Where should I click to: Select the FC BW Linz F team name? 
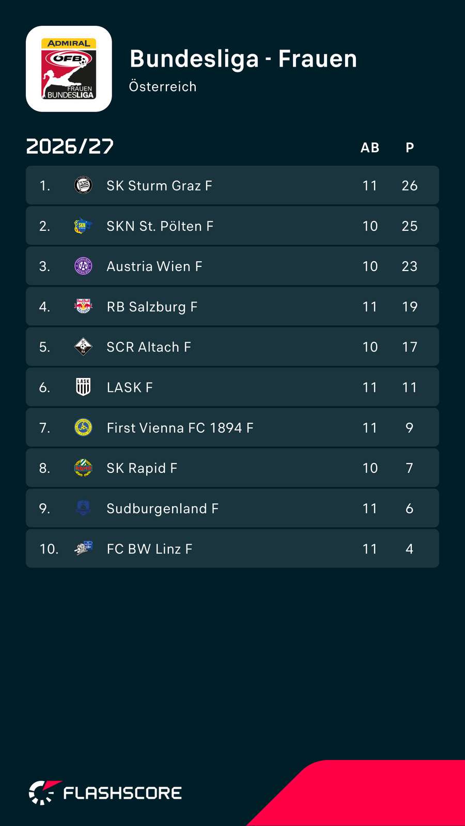click(149, 549)
